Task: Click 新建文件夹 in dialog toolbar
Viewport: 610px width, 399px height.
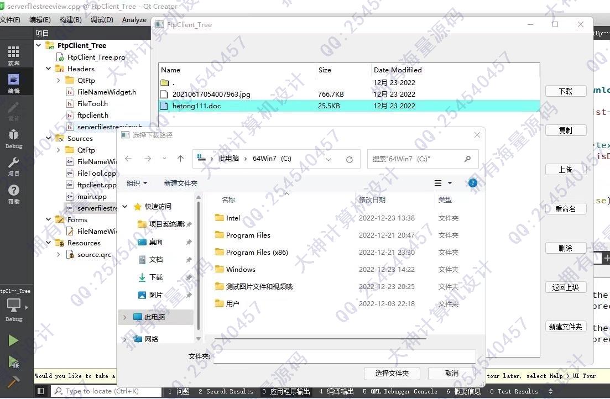Action: pos(180,183)
